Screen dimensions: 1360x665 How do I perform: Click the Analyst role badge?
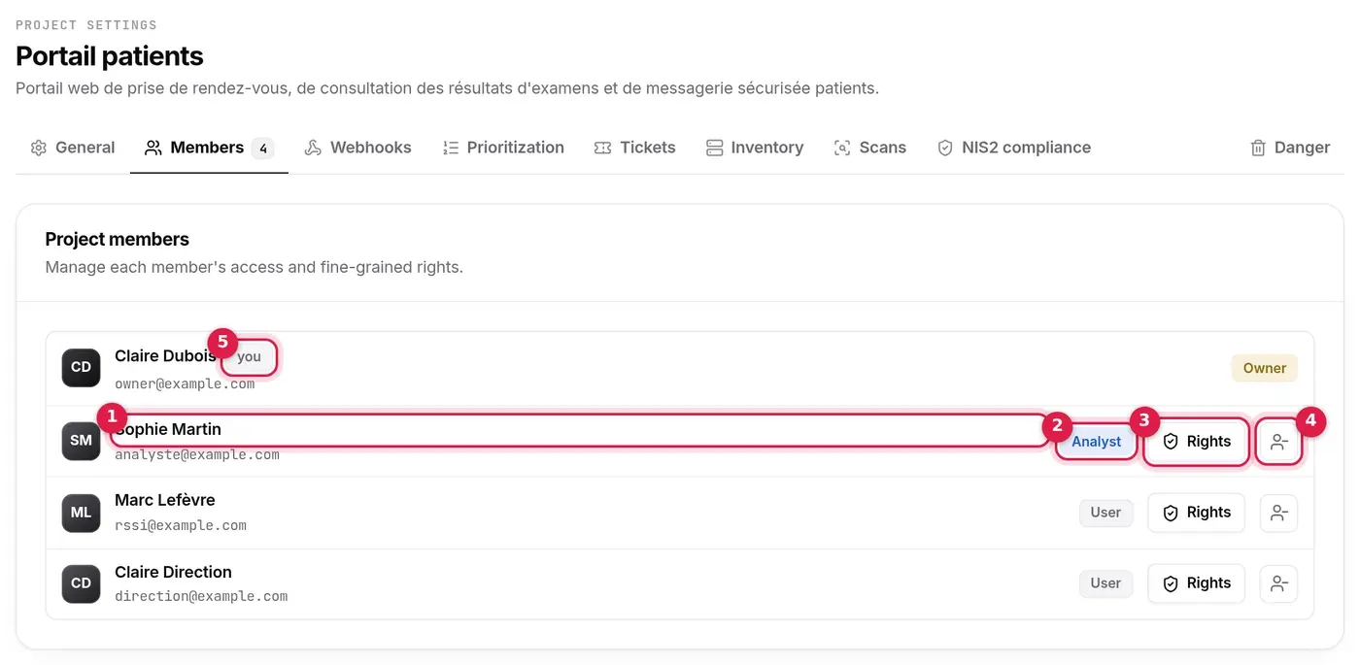1096,442
